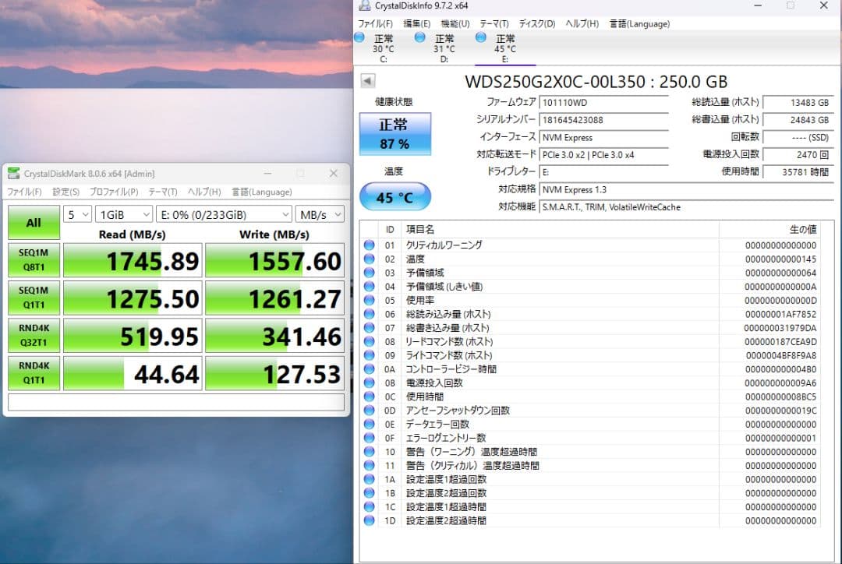Open the 機能(U) menu in CrystalDiskInfo

coord(454,23)
